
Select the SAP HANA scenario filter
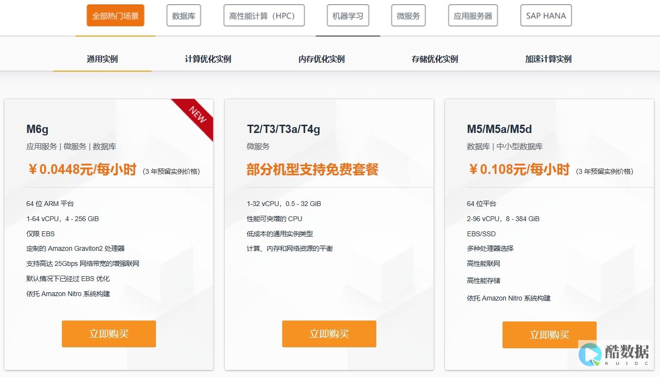[x=545, y=16]
